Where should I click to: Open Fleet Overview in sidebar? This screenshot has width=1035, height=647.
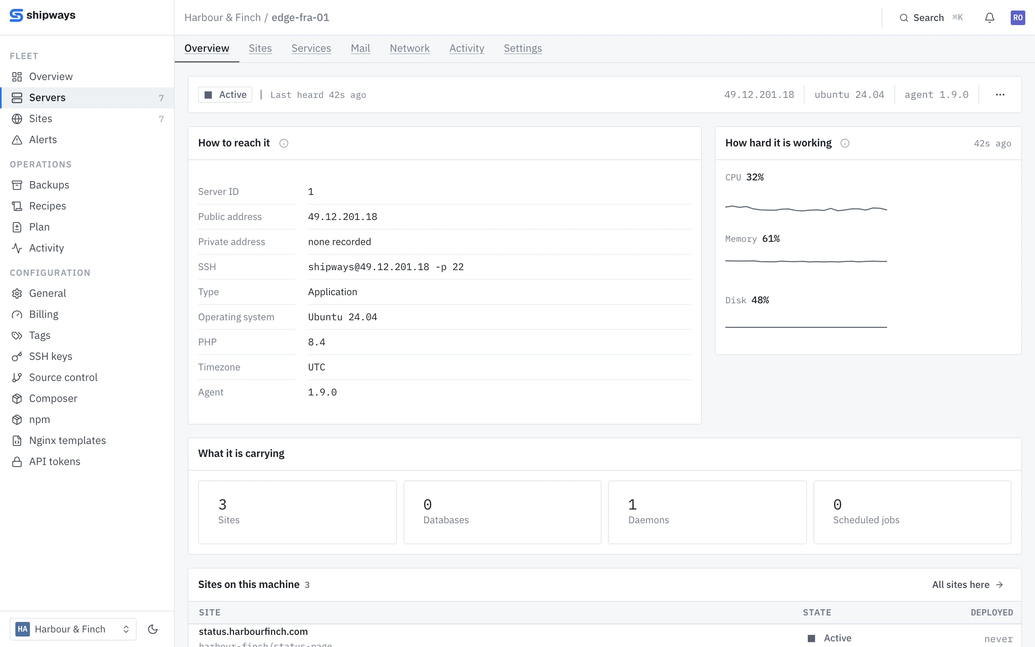(87, 76)
